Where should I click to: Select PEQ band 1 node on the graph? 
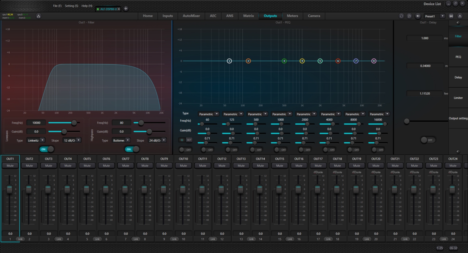click(229, 61)
